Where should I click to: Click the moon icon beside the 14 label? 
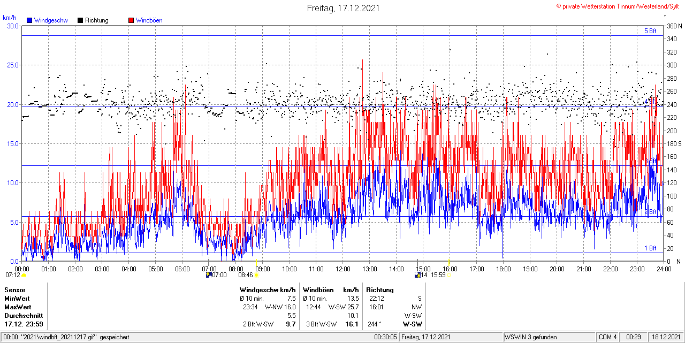tap(417, 275)
